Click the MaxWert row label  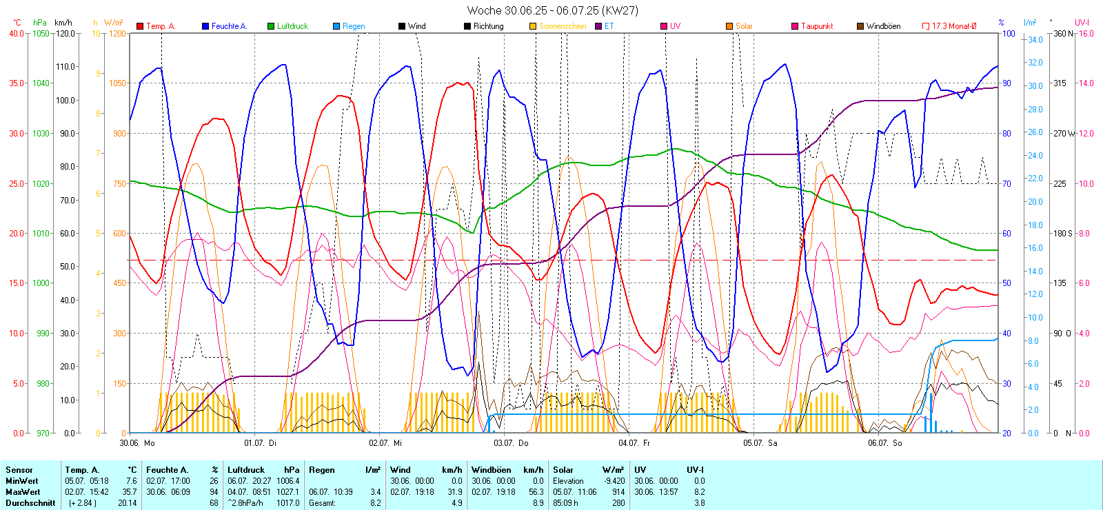pos(23,492)
